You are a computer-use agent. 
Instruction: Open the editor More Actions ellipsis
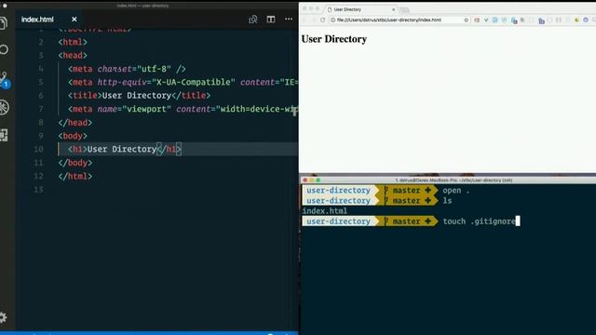point(289,19)
